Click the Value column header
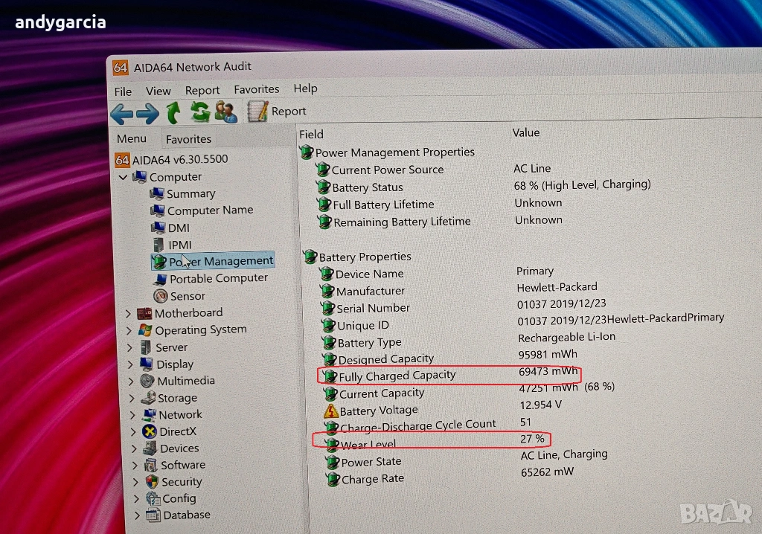 [526, 133]
